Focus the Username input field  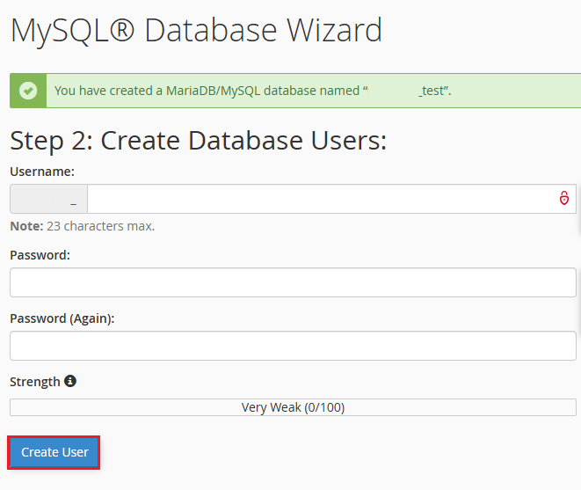coord(331,199)
